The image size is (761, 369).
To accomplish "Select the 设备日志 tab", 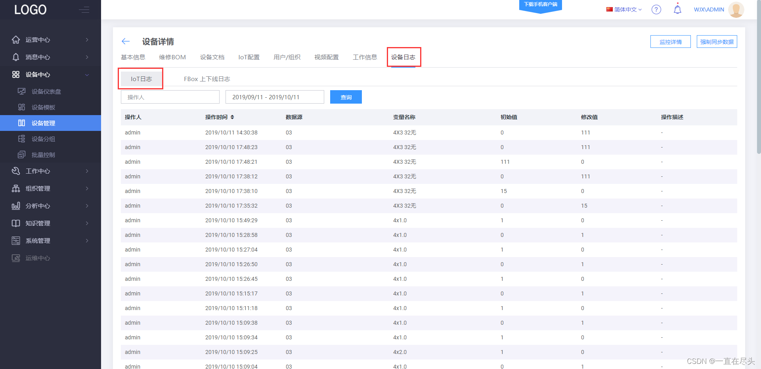I will click(x=403, y=57).
